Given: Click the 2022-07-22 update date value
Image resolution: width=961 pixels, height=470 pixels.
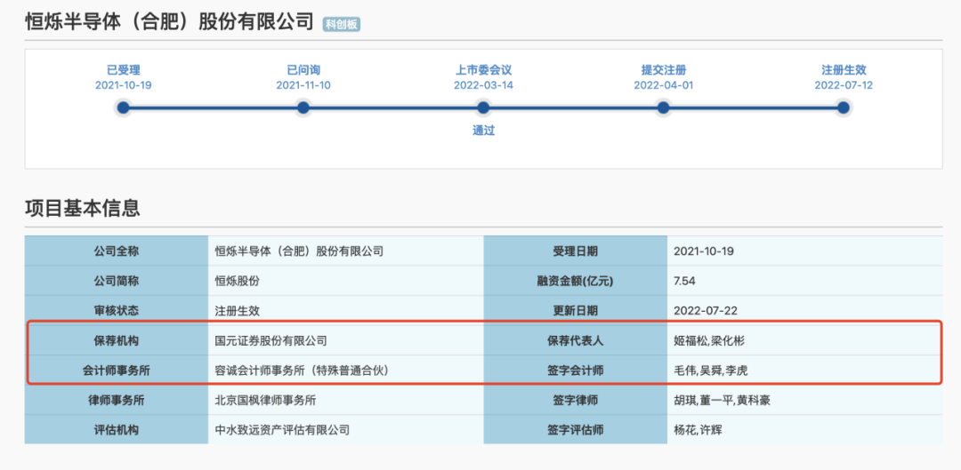Looking at the screenshot, I should click(706, 311).
